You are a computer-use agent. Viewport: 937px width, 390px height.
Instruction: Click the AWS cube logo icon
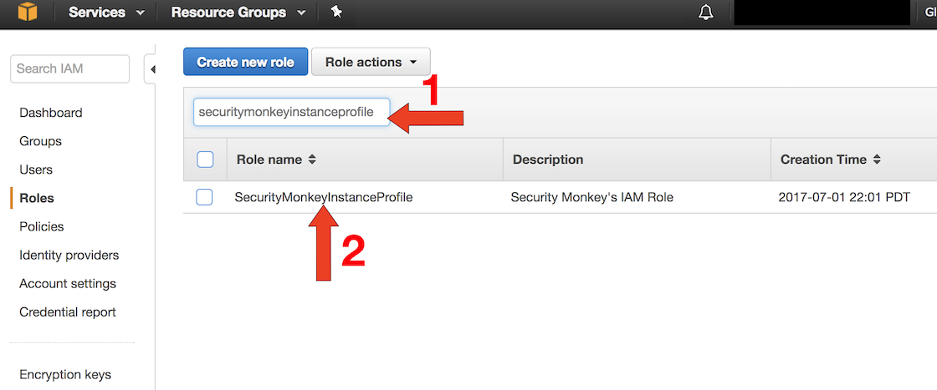[28, 12]
